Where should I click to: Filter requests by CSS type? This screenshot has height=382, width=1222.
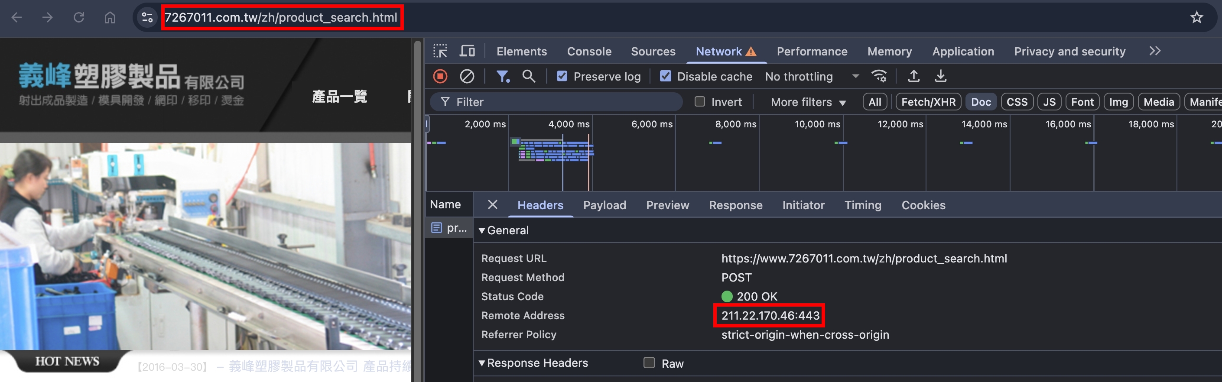click(x=1017, y=102)
